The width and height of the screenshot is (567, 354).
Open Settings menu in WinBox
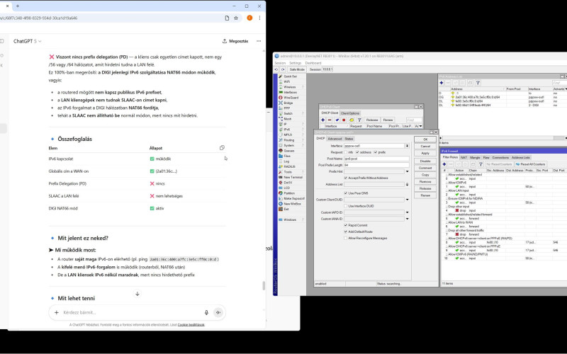pyautogui.click(x=295, y=63)
